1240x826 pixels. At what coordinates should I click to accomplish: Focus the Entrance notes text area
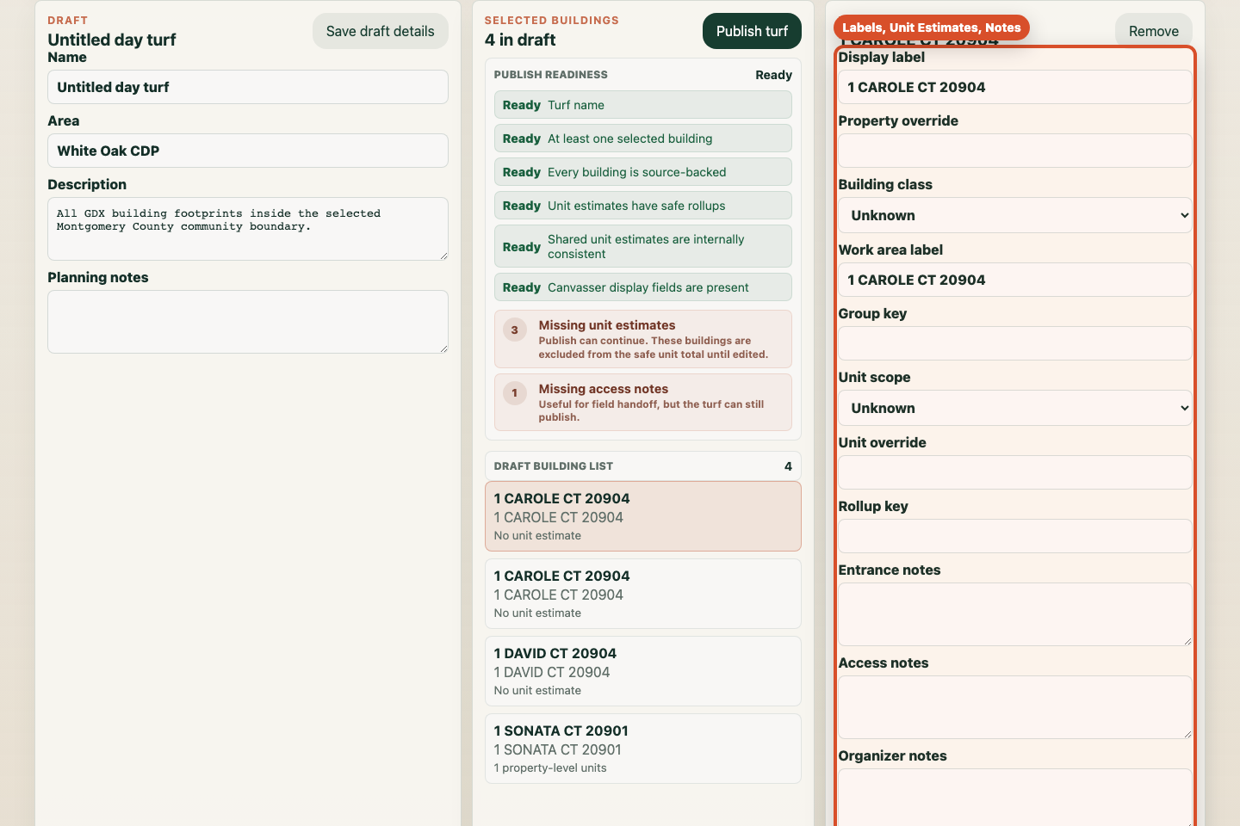(x=1015, y=614)
